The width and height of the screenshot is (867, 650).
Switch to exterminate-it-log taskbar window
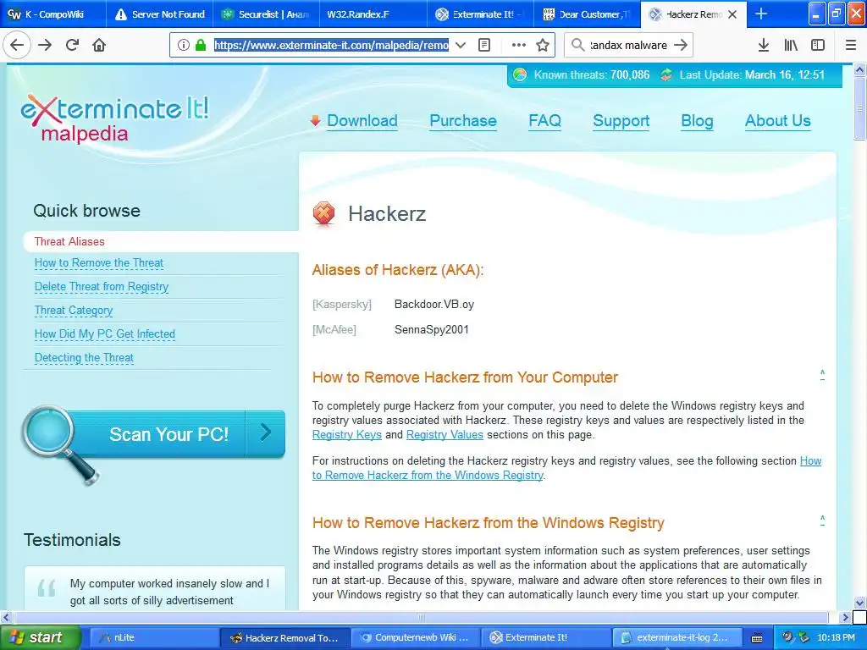pos(676,637)
